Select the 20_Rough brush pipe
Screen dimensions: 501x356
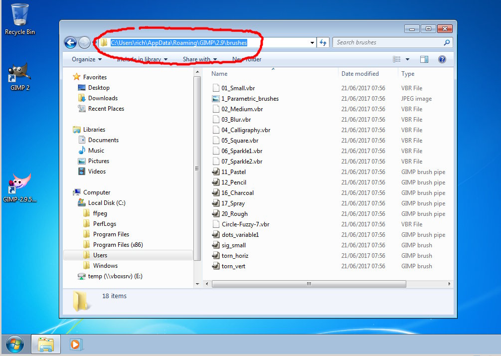click(234, 214)
